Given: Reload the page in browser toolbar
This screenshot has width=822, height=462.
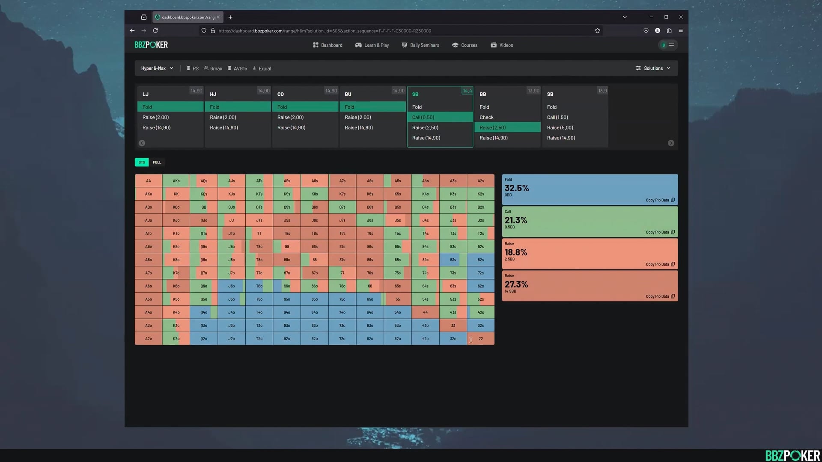Looking at the screenshot, I should point(155,31).
